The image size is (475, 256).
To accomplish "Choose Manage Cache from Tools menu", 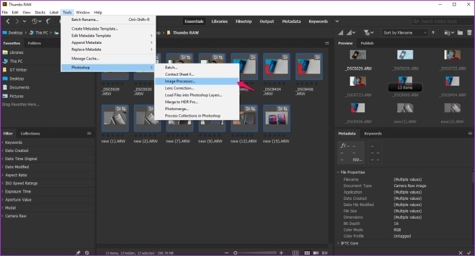I will [x=108, y=59].
